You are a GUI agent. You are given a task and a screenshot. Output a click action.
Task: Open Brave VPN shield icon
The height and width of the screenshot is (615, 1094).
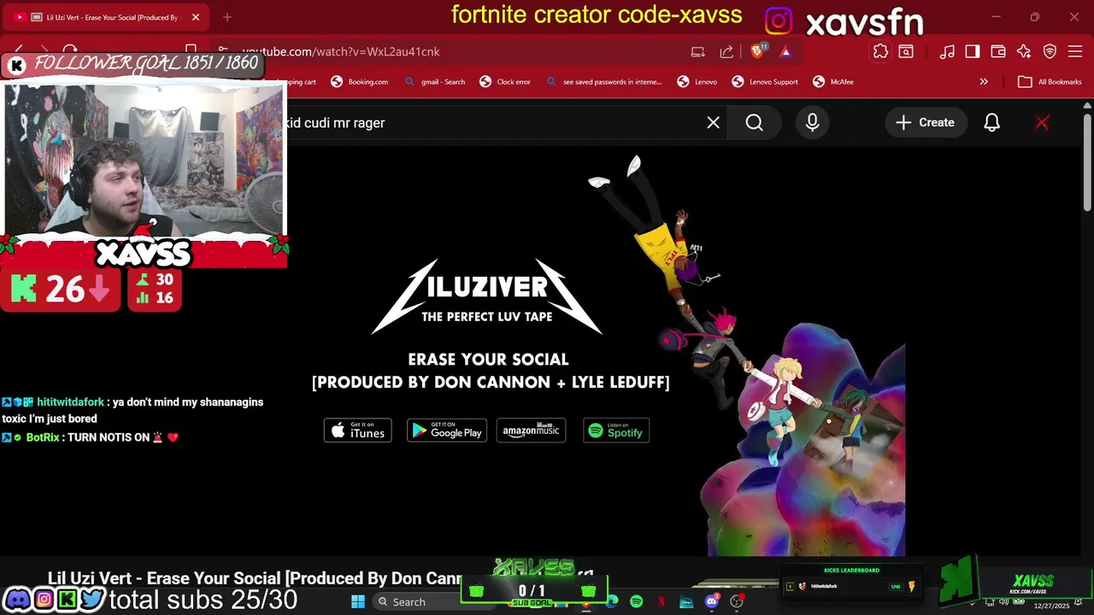click(x=1050, y=51)
